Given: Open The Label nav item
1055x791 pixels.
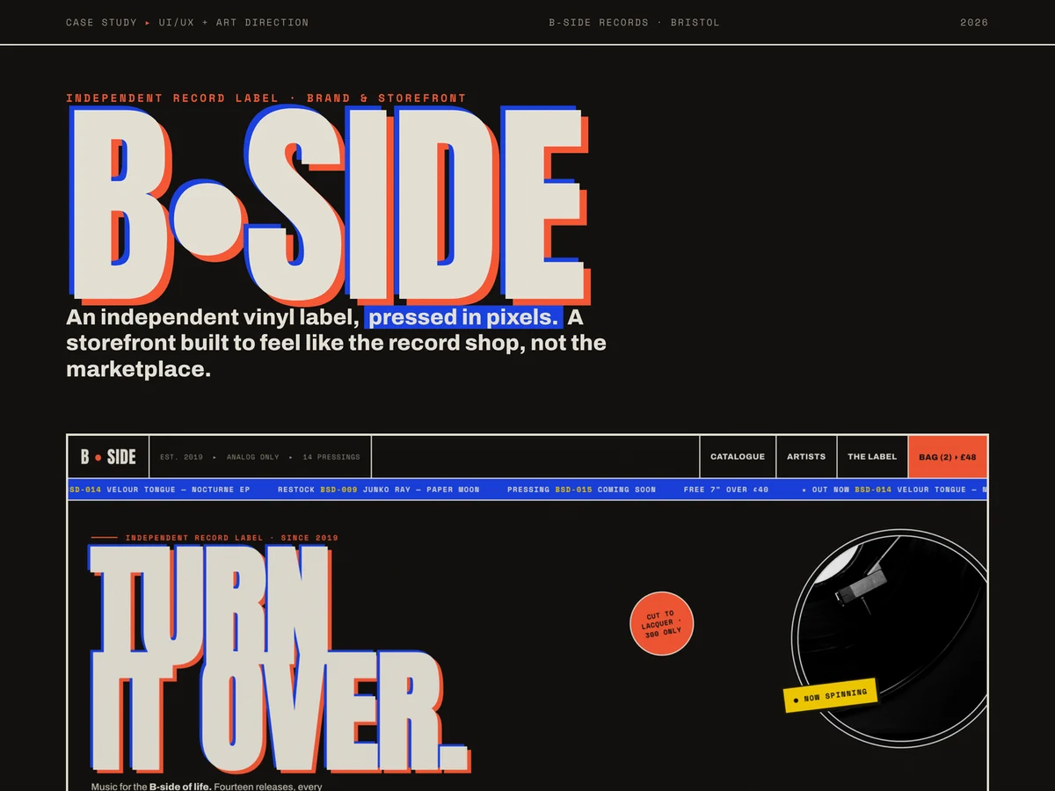Looking at the screenshot, I should click(x=872, y=457).
